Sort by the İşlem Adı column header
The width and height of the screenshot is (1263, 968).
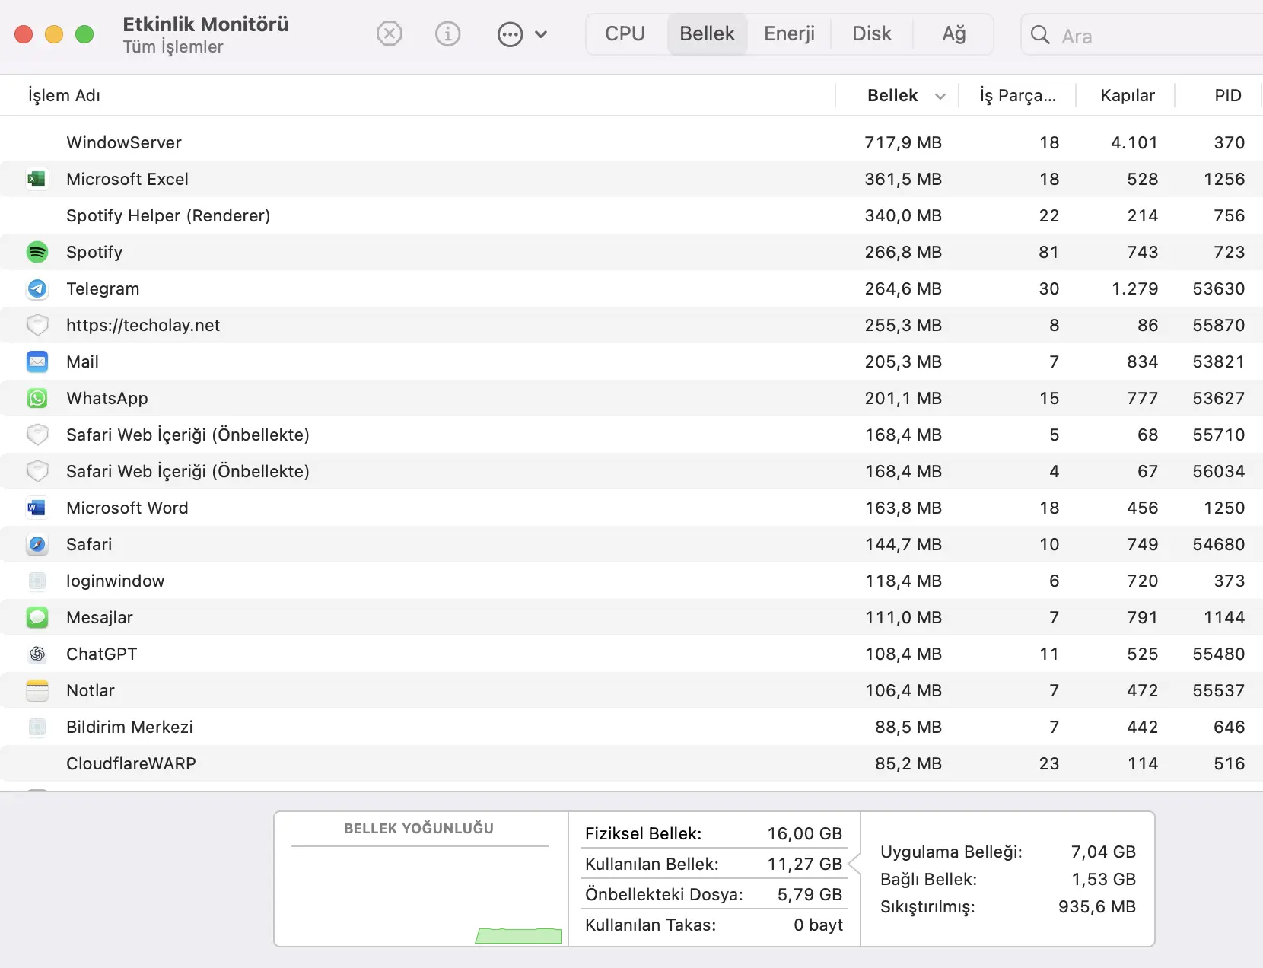[64, 95]
